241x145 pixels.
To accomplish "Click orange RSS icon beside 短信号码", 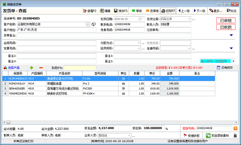I will 235,128.
